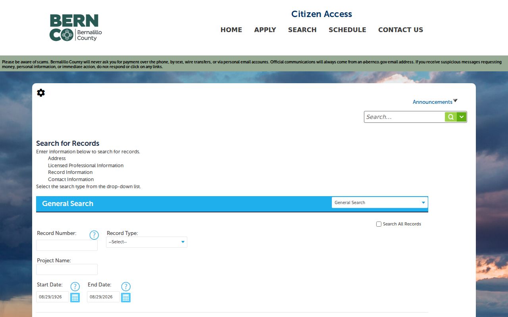Open the SCHEDULE menu

point(347,30)
